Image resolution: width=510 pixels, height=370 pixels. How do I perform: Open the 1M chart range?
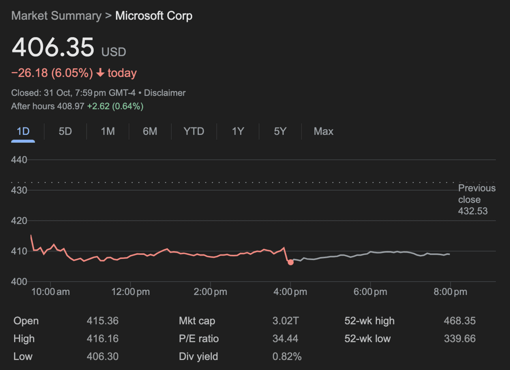(x=108, y=131)
